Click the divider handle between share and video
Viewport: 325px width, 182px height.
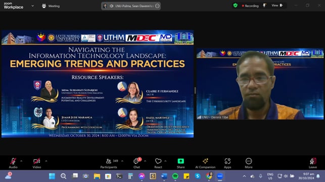[x=195, y=90]
